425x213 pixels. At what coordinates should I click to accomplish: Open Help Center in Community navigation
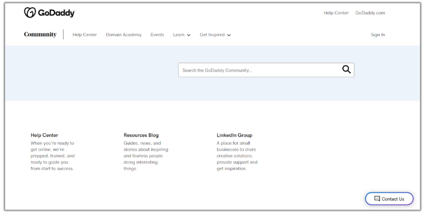(x=84, y=35)
